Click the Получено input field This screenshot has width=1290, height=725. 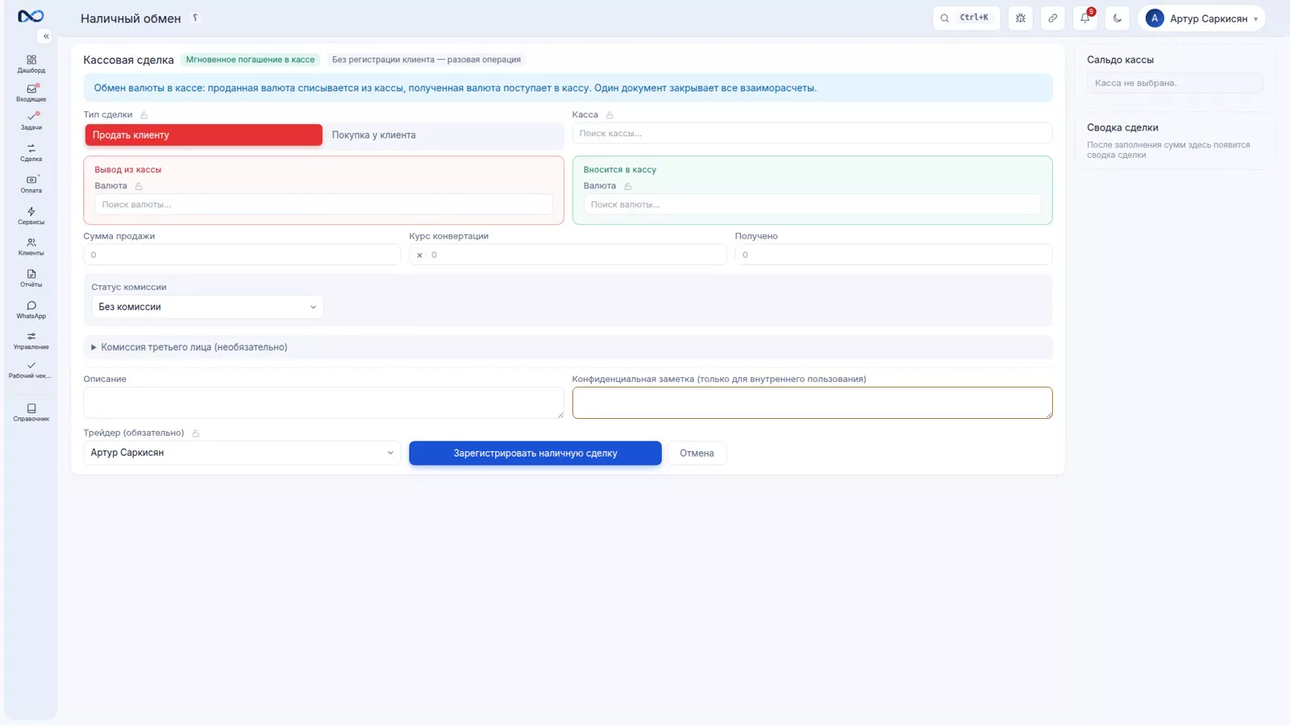point(893,255)
